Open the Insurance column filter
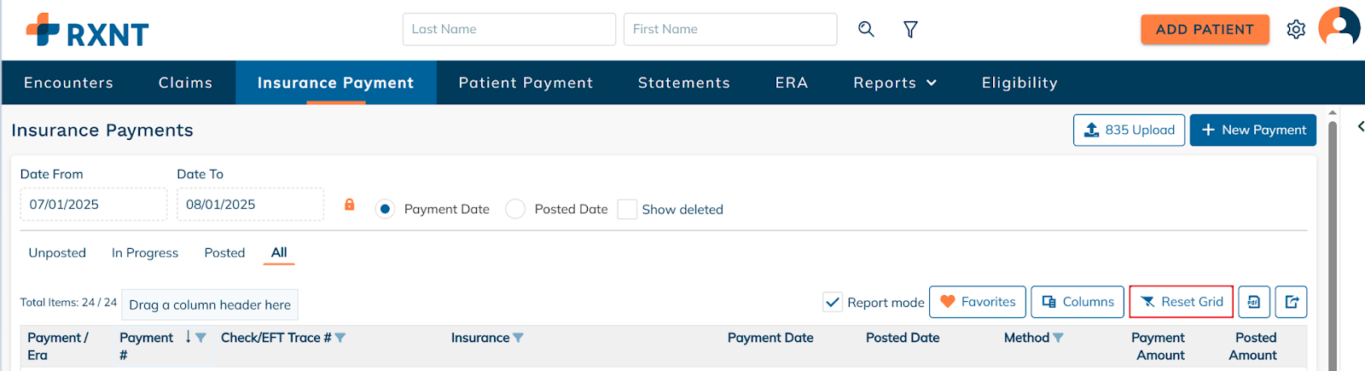Screen dimensions: 1365x371 (519, 338)
